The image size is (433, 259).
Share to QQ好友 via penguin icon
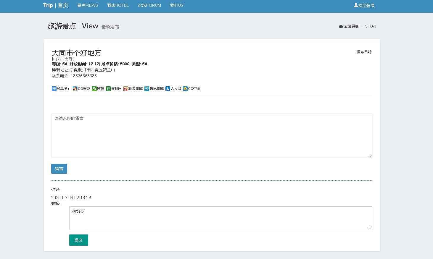pyautogui.click(x=75, y=89)
